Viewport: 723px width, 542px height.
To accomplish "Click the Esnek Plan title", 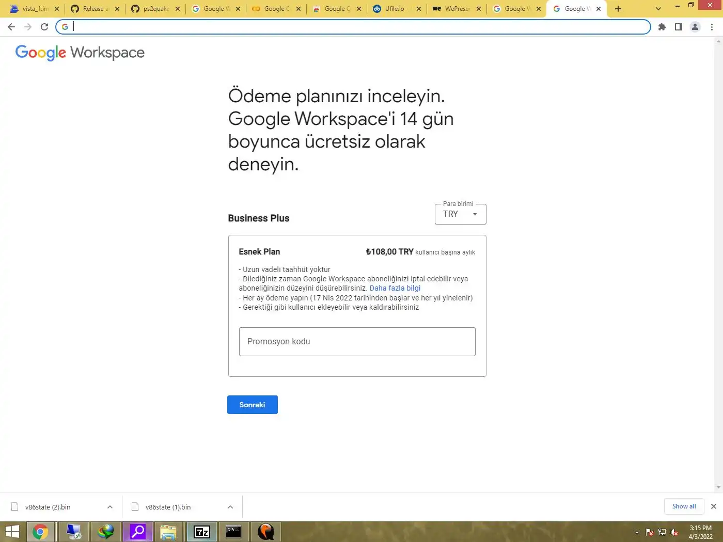I will tap(259, 252).
